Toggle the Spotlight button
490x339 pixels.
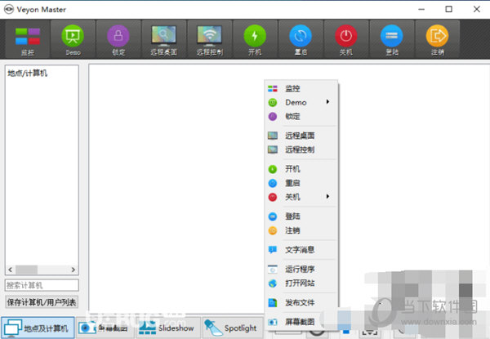point(233,328)
